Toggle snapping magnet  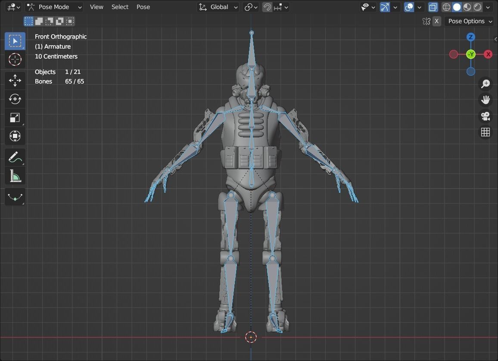point(268,7)
